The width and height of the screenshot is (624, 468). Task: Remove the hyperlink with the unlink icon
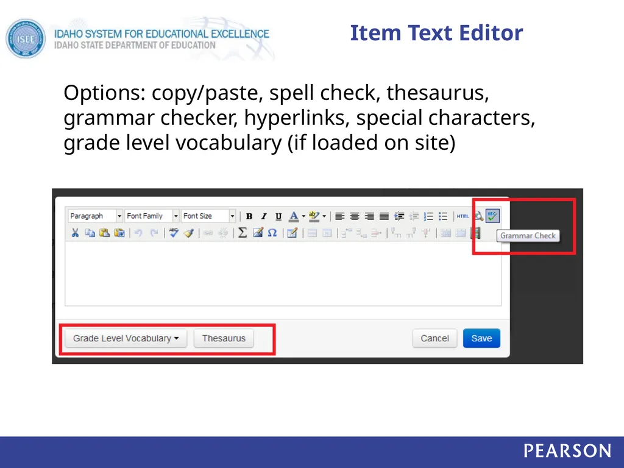(x=223, y=233)
